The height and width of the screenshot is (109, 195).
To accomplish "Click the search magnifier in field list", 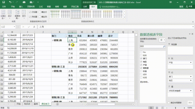I will (x=164, y=46).
